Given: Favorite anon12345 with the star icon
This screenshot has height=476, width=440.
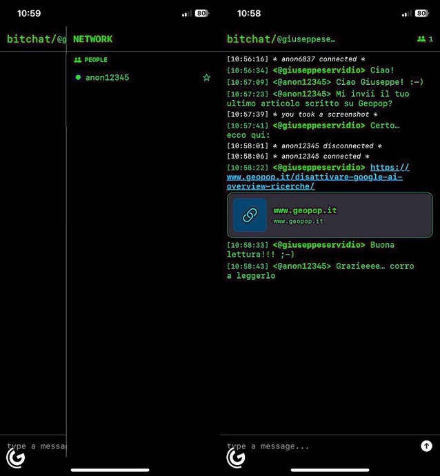Looking at the screenshot, I should [207, 77].
